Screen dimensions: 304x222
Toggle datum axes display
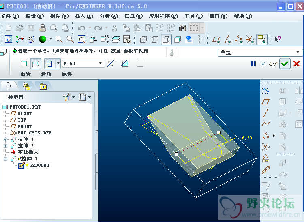(228, 39)
